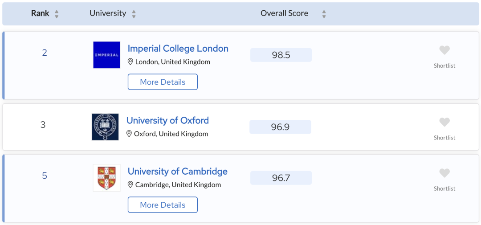Click the 98.5 overall score badge
481x225 pixels.
[x=281, y=55]
